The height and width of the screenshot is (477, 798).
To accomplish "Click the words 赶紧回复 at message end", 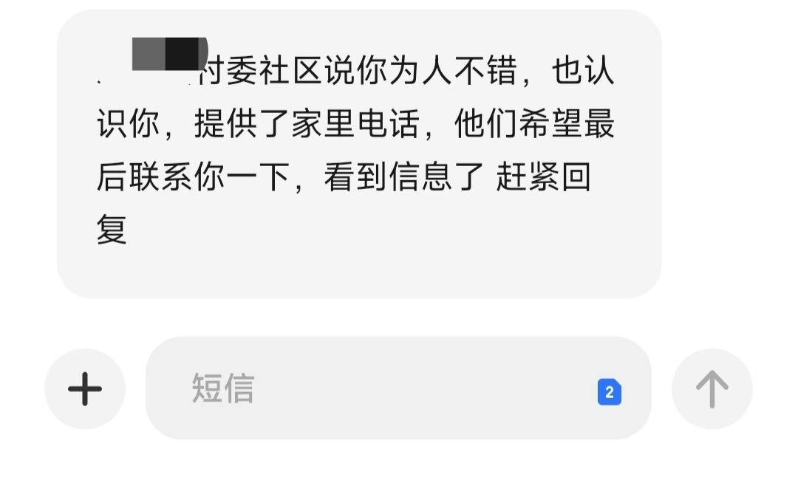I will click(543, 177).
